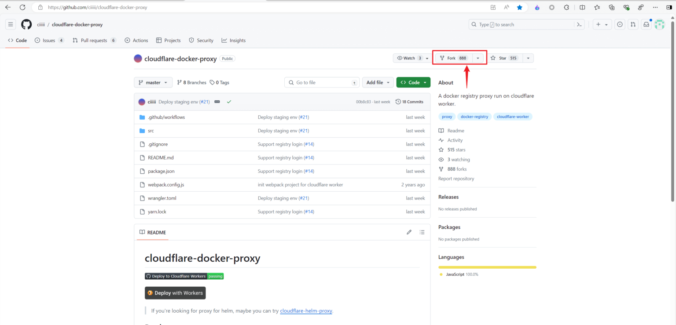676x325 pixels.
Task: Open your profile avatar menu
Action: tap(659, 24)
